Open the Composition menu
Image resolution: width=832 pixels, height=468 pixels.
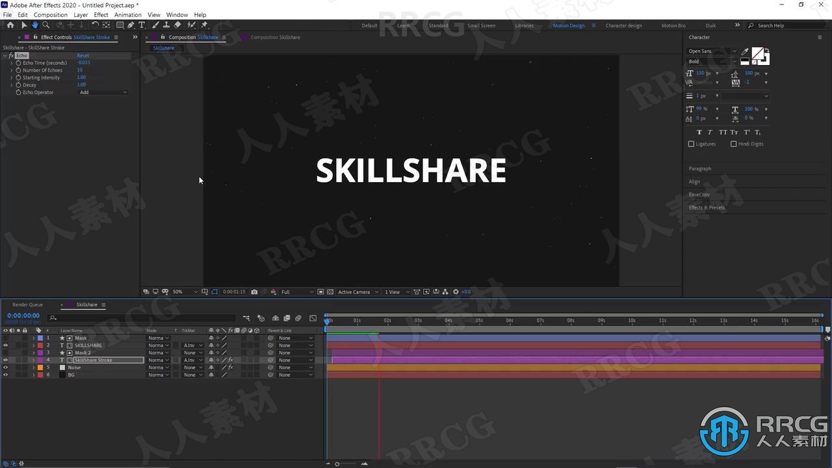(x=50, y=14)
